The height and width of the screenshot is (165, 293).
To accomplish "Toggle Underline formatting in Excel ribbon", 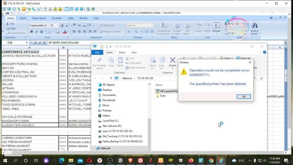I will pos(41,32).
